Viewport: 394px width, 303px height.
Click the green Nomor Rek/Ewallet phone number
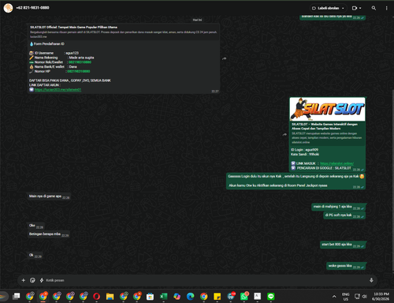click(x=80, y=62)
